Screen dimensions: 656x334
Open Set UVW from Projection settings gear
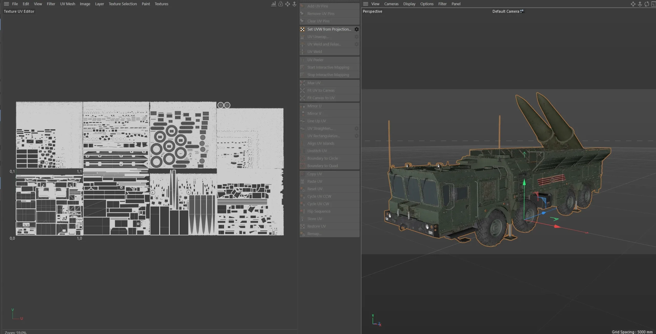356,29
